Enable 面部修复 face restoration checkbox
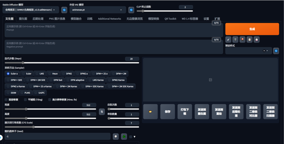Image resolution: width=284 pixels, height=144 pixels. (x=6, y=100)
